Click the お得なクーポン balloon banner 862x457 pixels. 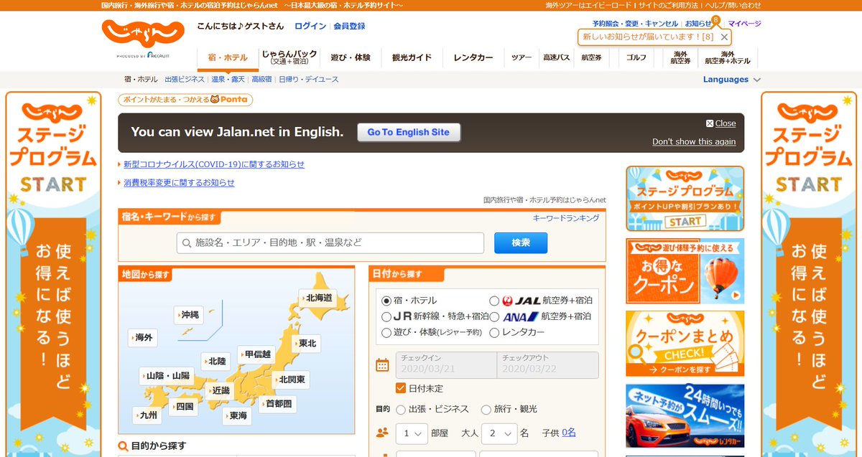(685, 271)
